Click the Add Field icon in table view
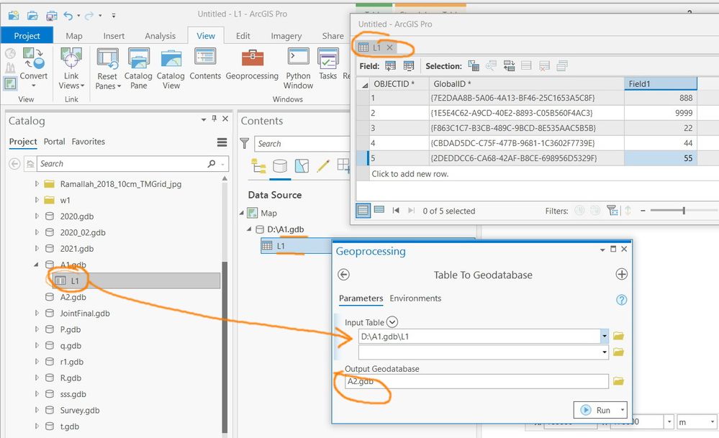 pyautogui.click(x=390, y=66)
